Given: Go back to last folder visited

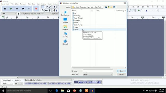Looking at the screenshot, I should pos(106,7).
